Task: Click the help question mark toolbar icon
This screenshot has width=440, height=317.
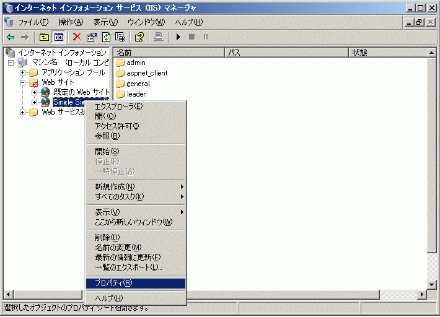Action: coord(139,37)
